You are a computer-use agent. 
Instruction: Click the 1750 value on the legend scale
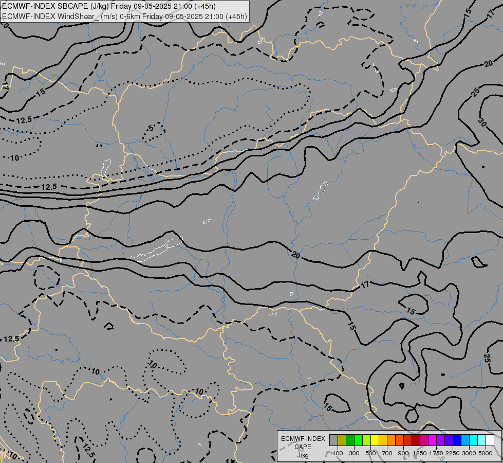(x=436, y=453)
